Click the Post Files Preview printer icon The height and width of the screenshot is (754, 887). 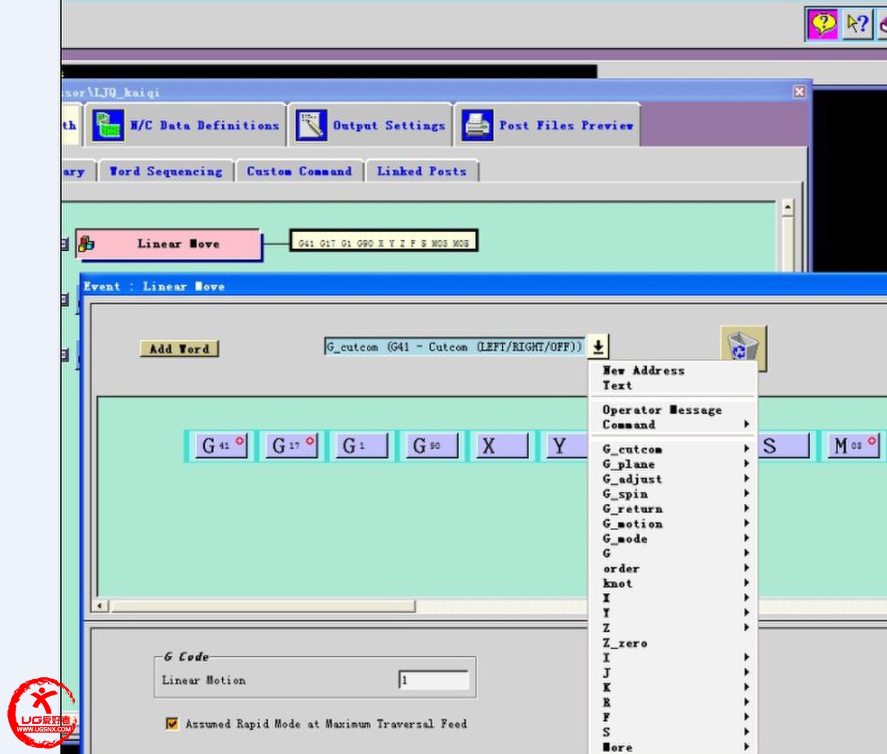[x=477, y=125]
